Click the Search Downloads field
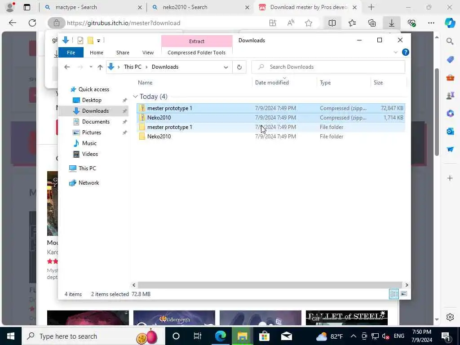Viewport: 460px width, 345px height. (328, 67)
